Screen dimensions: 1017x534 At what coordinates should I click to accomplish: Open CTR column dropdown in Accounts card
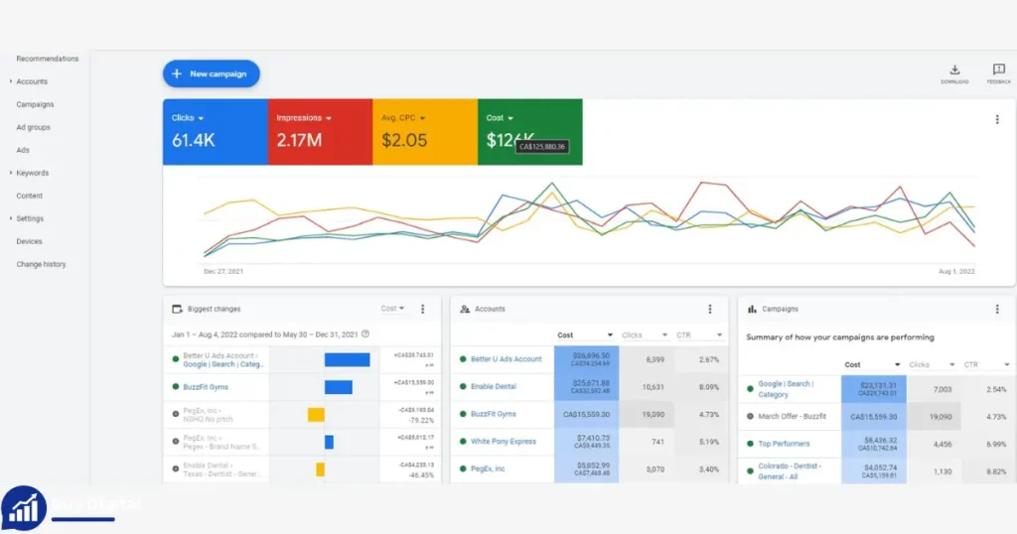pos(698,335)
